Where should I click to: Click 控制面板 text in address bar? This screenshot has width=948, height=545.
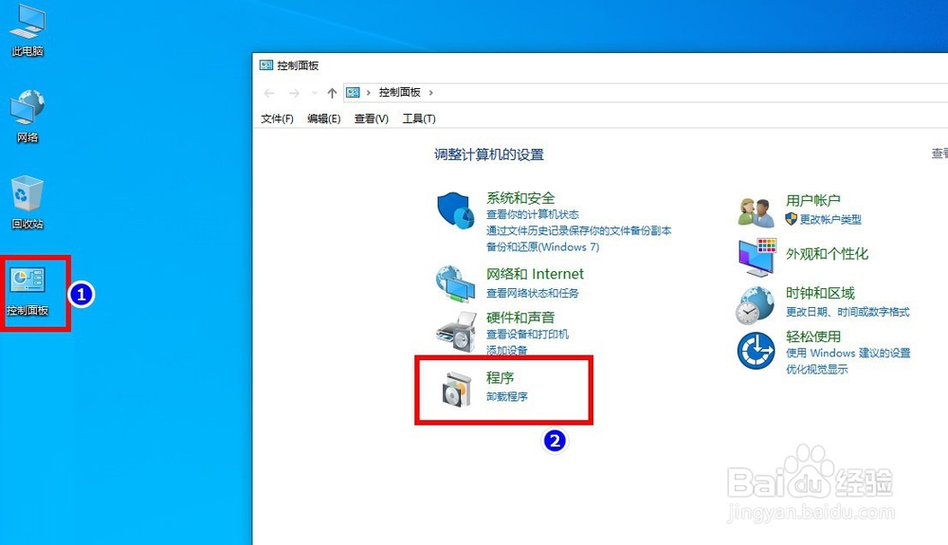[x=400, y=93]
